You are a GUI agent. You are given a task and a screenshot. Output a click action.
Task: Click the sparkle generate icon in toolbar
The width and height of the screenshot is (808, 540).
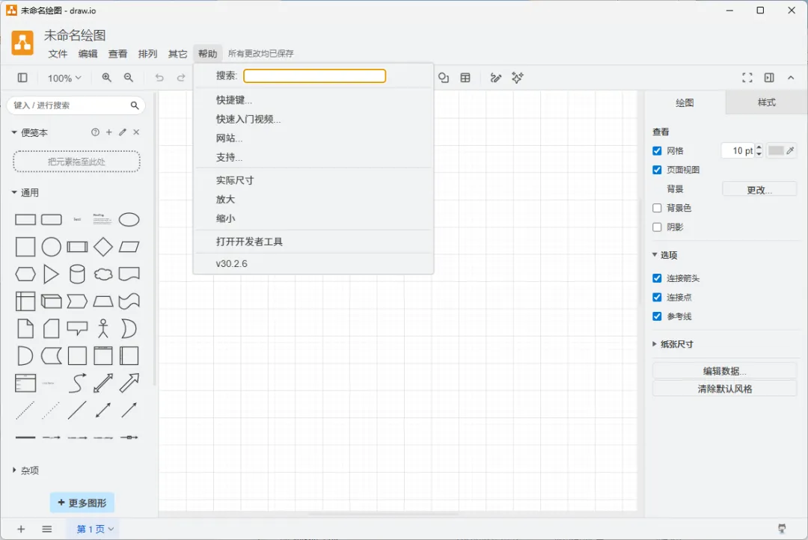click(518, 78)
